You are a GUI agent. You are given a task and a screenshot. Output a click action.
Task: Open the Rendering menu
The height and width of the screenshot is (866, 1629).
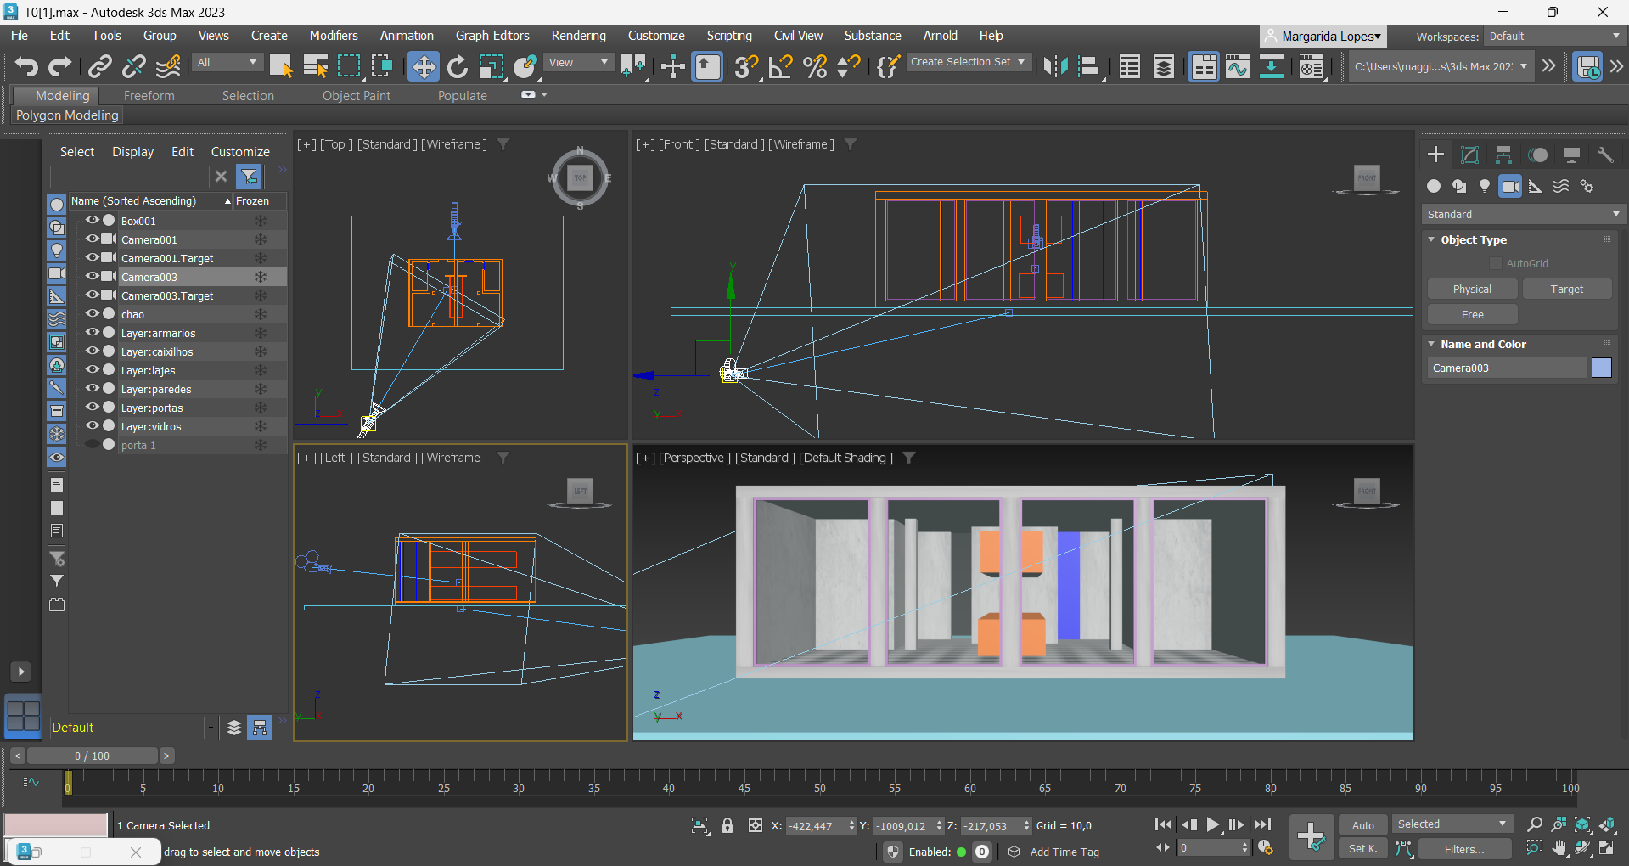pyautogui.click(x=578, y=36)
